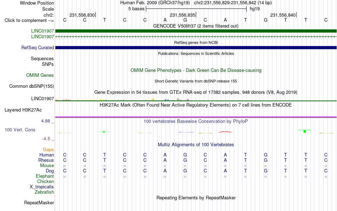The width and height of the screenshot is (337, 211).
Task: Click the 'Click to complement -->' label
Action: click(29, 21)
